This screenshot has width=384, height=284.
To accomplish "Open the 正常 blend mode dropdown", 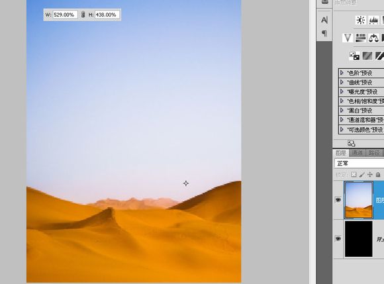I will point(359,164).
